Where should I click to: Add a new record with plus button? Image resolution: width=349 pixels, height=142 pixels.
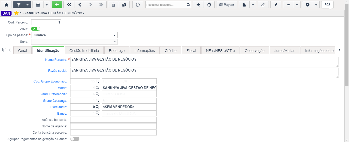[x=57, y=5]
